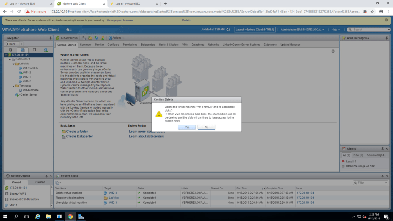The width and height of the screenshot is (393, 221).
Task: Close the Getting Started info pane
Action: tap(333, 51)
